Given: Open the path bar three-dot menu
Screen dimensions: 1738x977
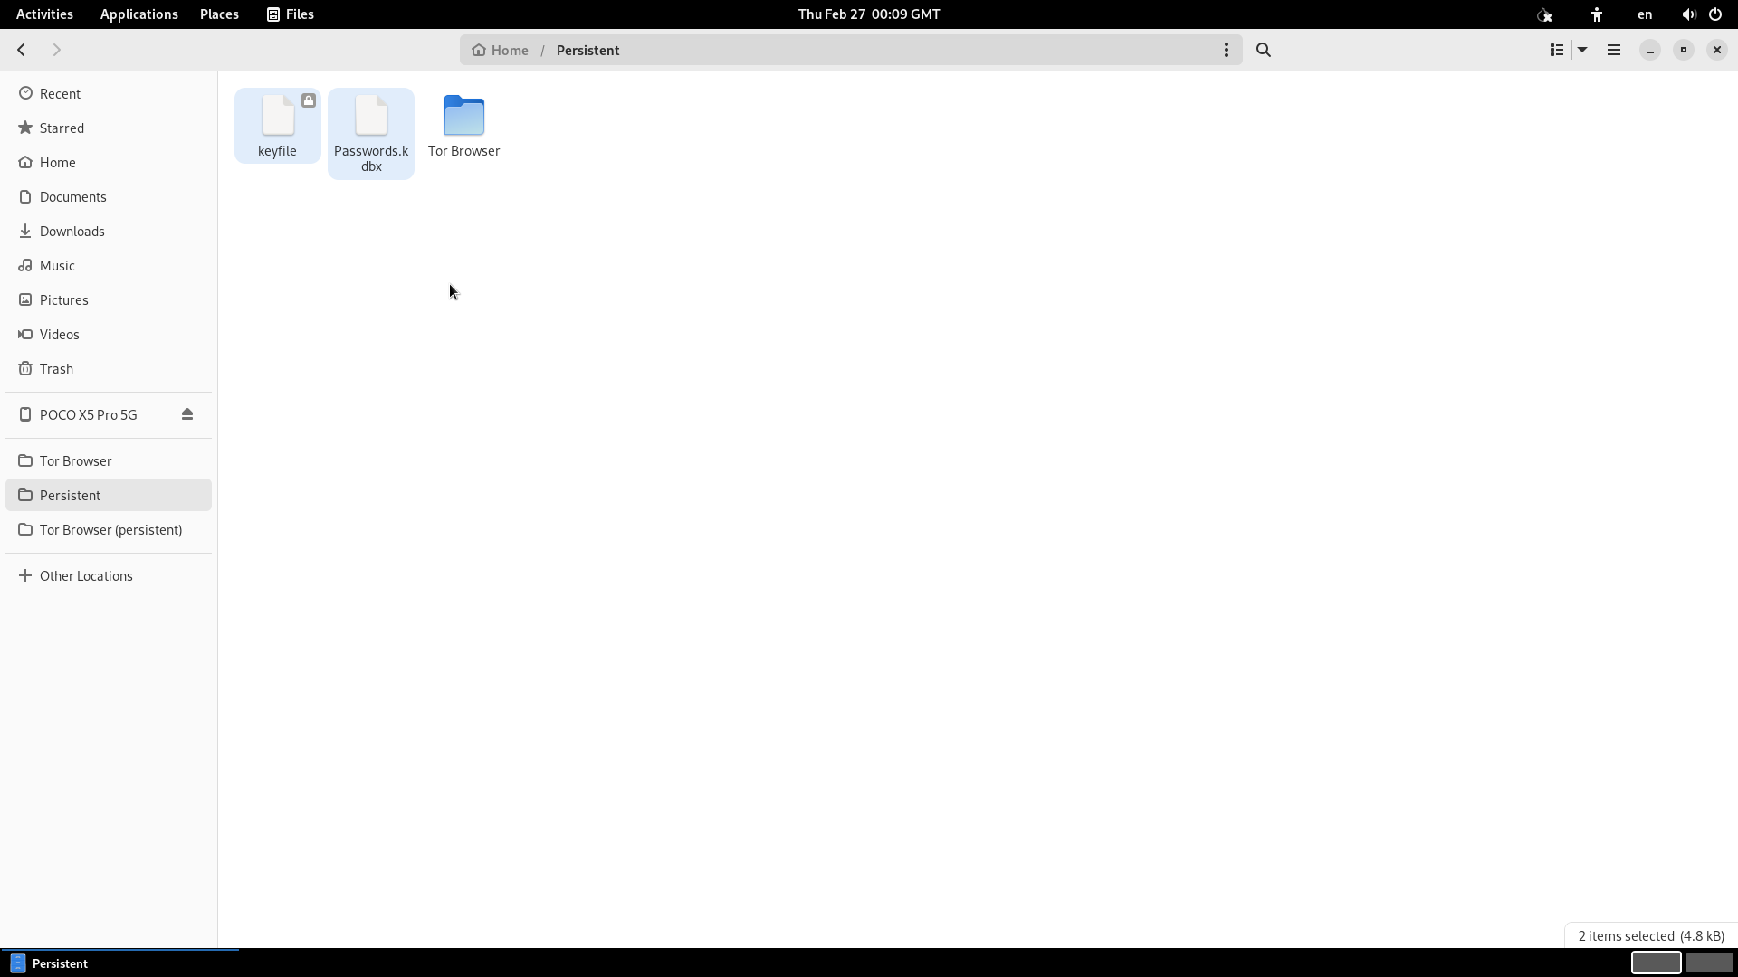Looking at the screenshot, I should pyautogui.click(x=1227, y=51).
